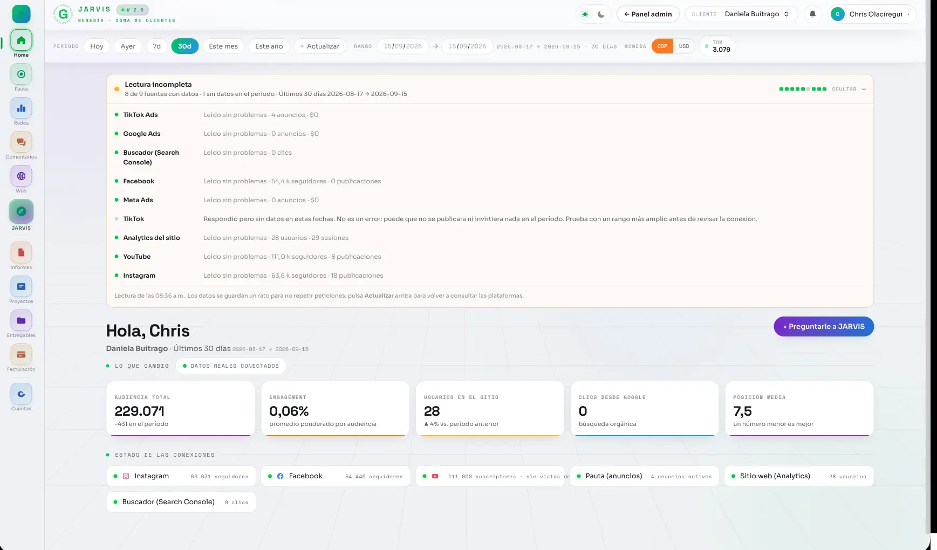Select the Este mes period
This screenshot has height=550, width=937.
223,46
